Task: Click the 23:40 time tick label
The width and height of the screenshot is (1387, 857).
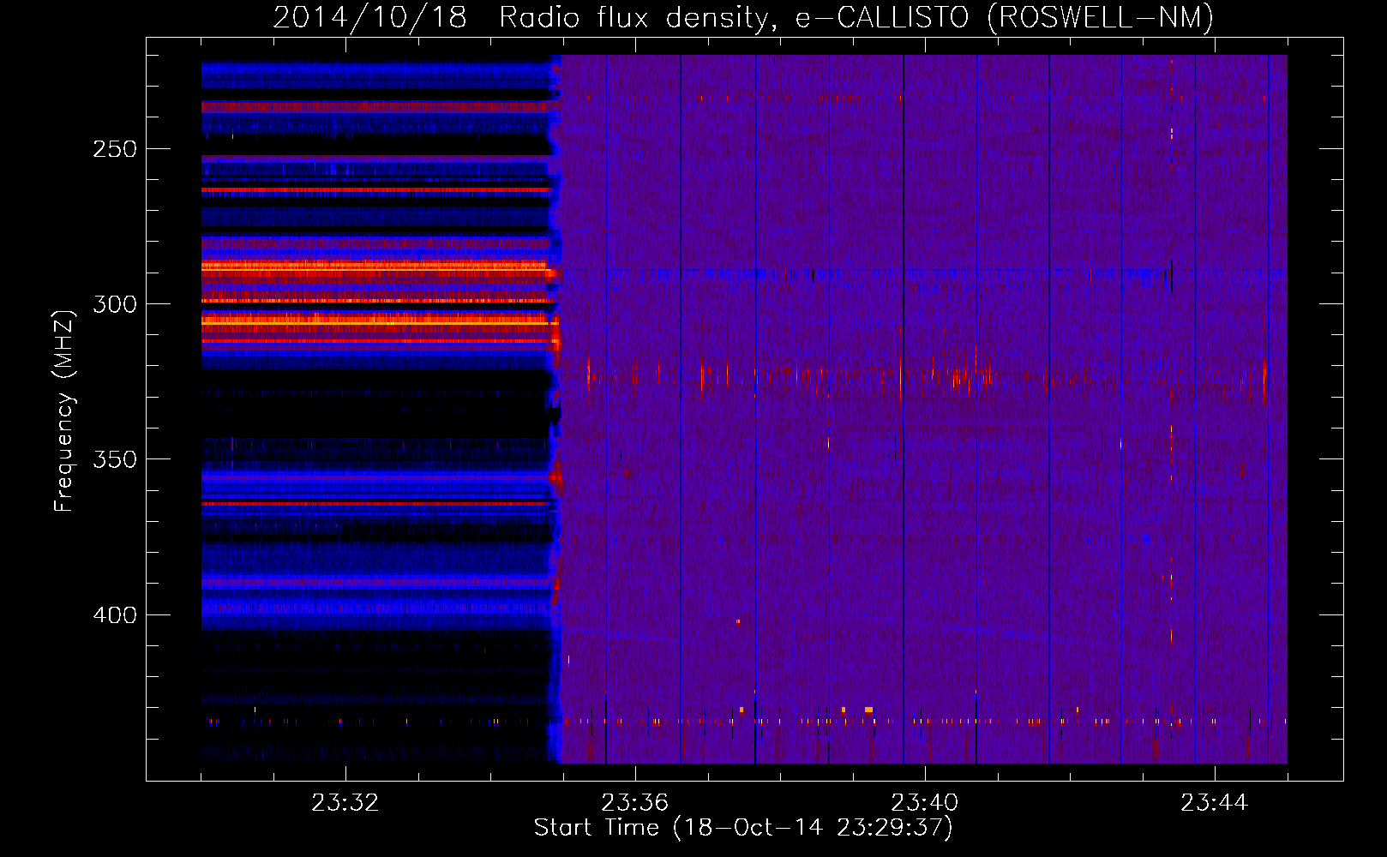Action: coord(924,802)
